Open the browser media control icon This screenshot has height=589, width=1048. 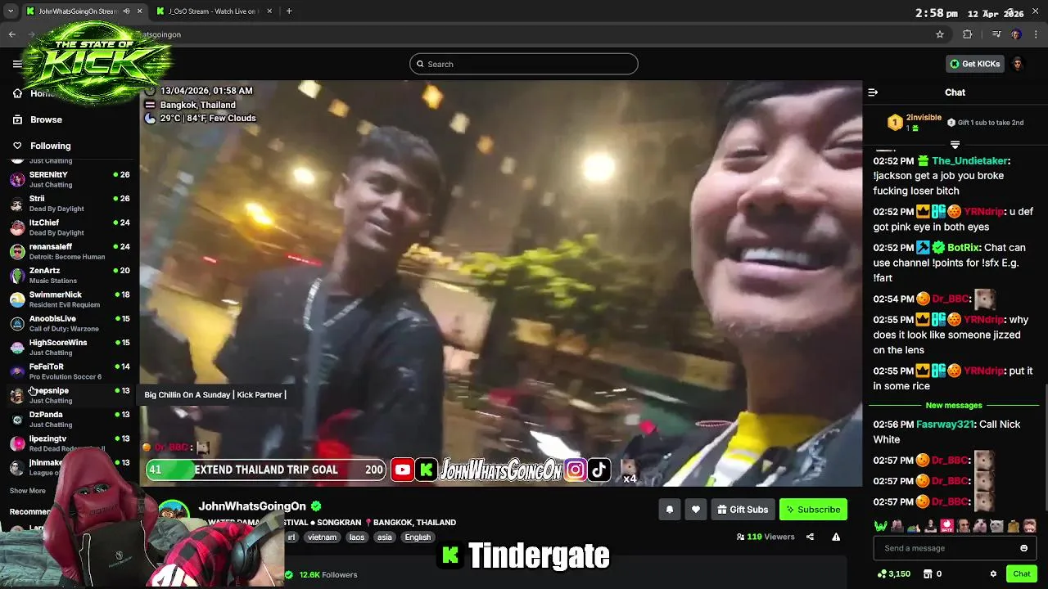[x=996, y=34]
